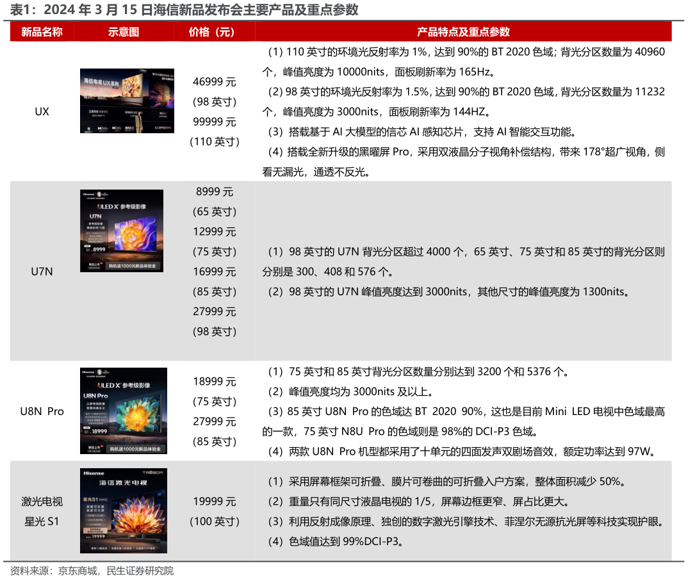Click S1 line (1) 采用屏幕框架可折叠、膜片可卷曲
This screenshot has height=579, width=688.
click(448, 482)
